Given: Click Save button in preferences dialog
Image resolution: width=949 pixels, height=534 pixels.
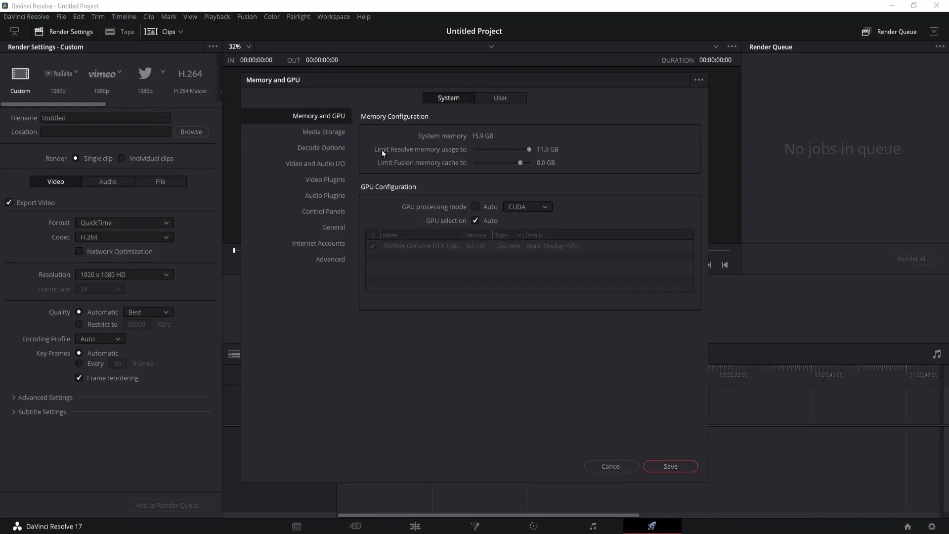Looking at the screenshot, I should pyautogui.click(x=671, y=466).
